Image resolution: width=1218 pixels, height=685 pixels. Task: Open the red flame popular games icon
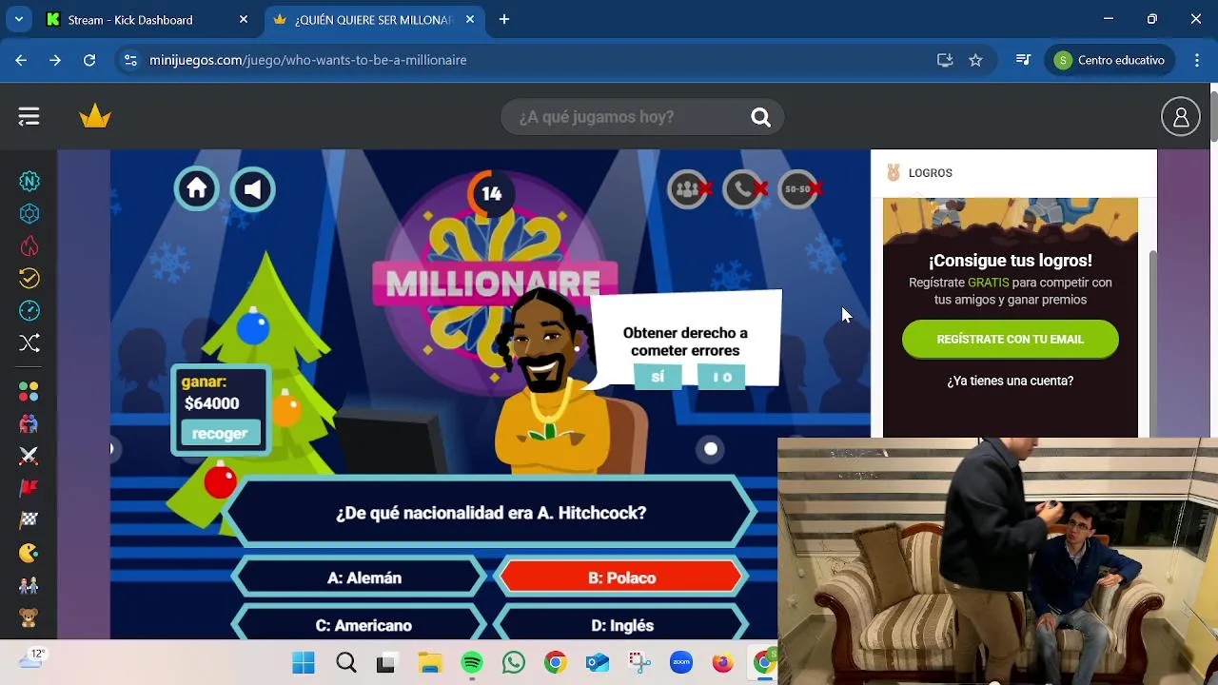29,246
